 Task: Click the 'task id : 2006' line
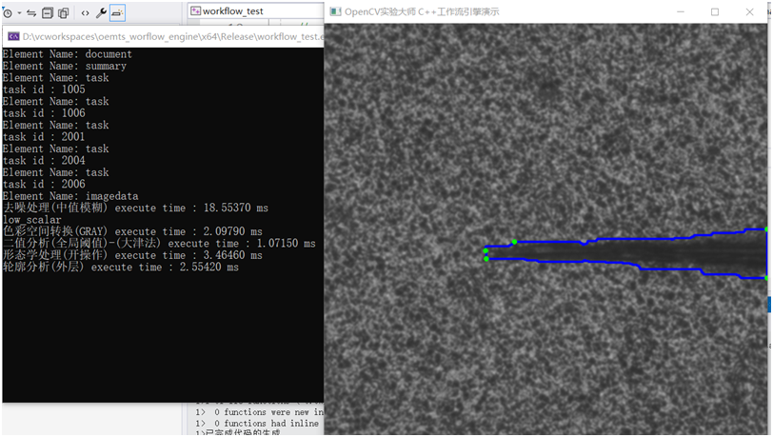tap(44, 185)
